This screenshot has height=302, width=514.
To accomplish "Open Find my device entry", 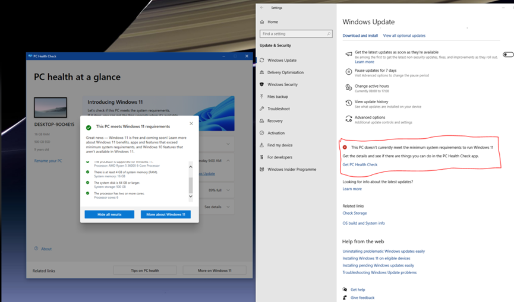I will point(280,145).
